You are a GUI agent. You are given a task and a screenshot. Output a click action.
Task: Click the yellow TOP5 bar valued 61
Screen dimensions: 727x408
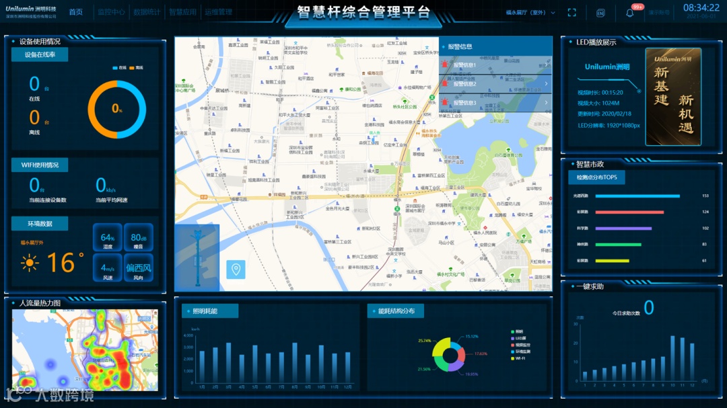point(613,261)
